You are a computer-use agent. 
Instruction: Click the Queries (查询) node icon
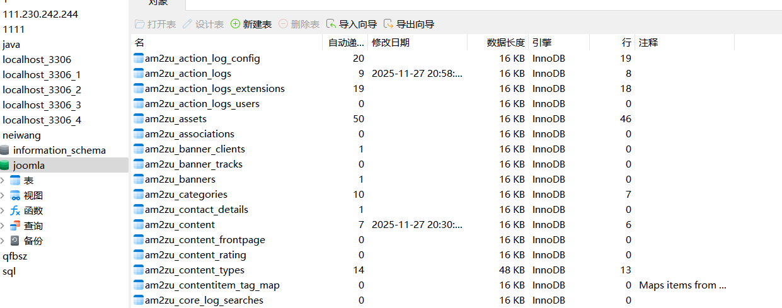(x=15, y=226)
